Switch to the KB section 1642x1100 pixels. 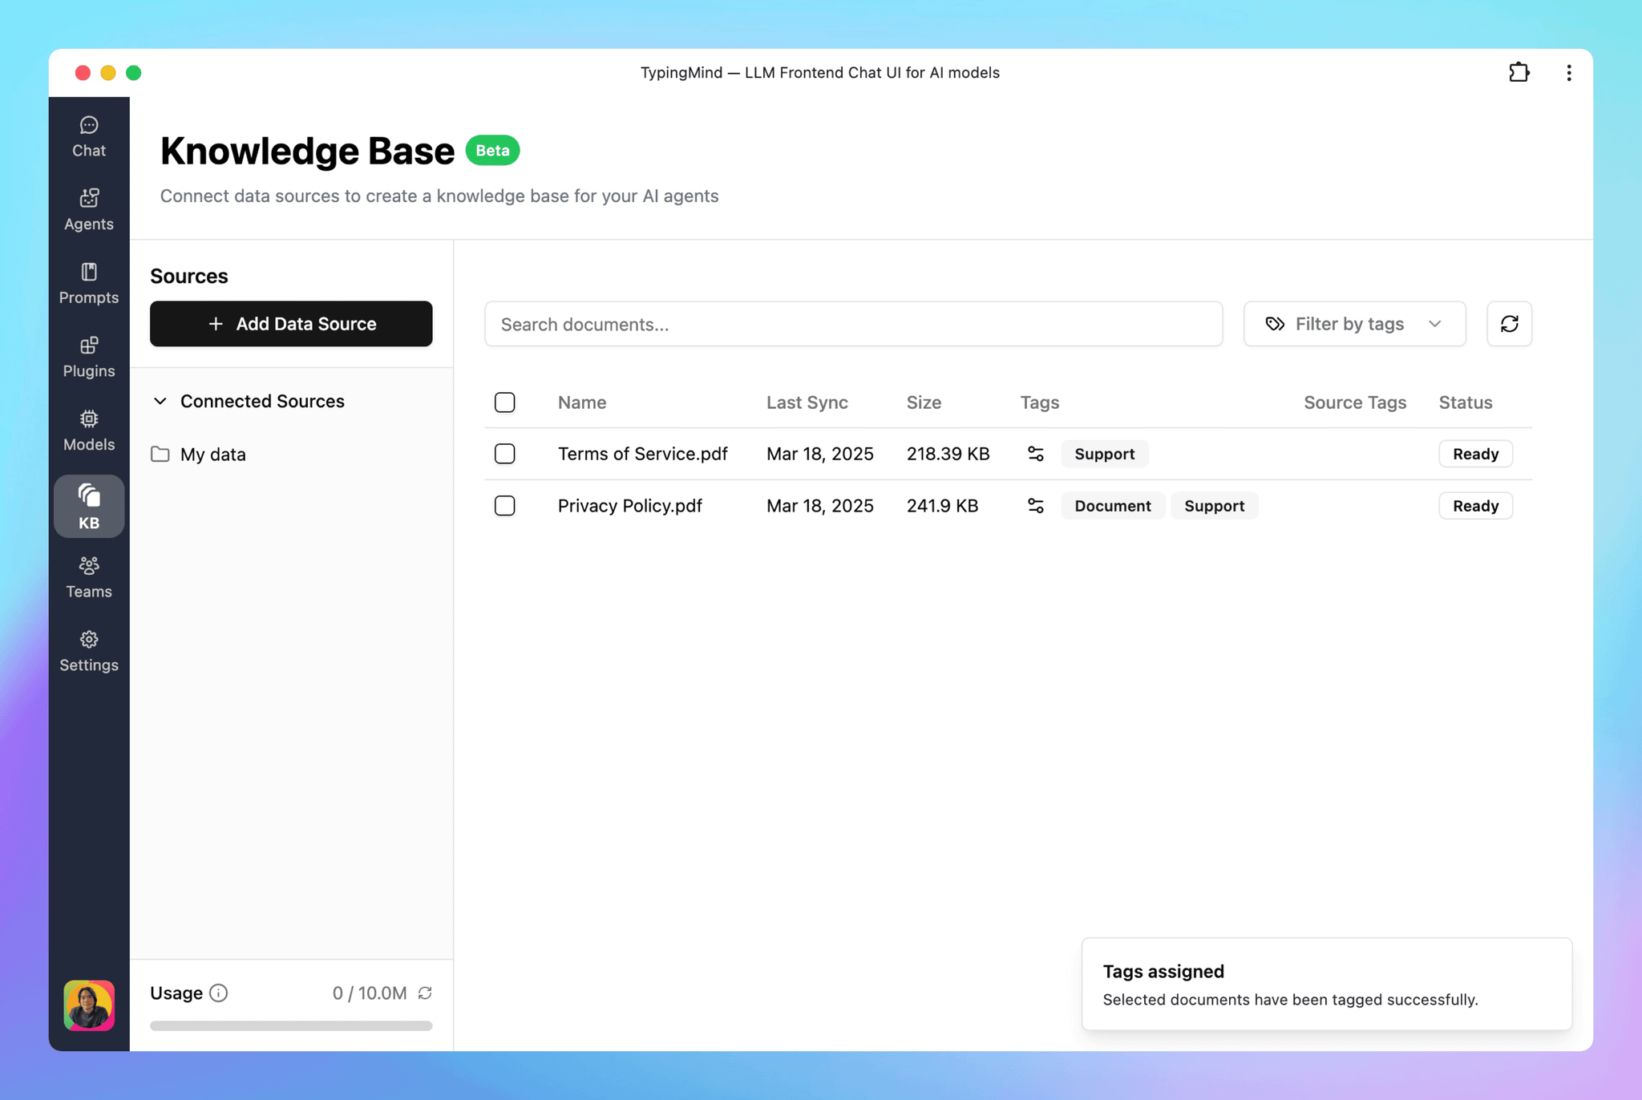pos(88,506)
